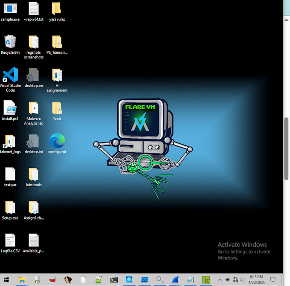
Task: Open the blue magnifier taskbar app
Action: click(129, 280)
